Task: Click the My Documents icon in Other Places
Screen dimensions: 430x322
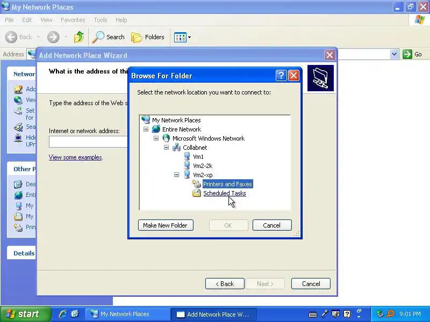Action: (x=18, y=216)
